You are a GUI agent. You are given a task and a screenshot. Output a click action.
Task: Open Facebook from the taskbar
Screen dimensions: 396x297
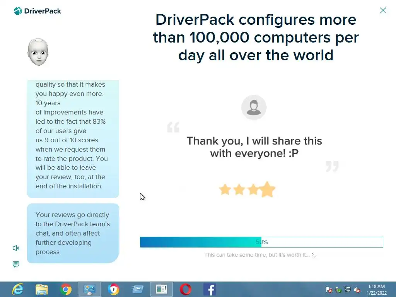pyautogui.click(x=210, y=289)
